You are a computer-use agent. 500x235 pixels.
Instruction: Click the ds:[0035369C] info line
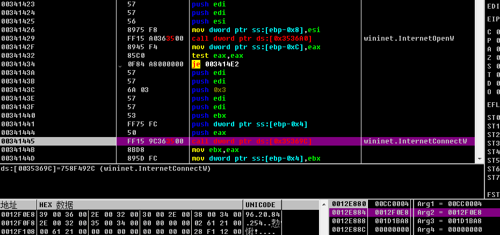[x=105, y=169]
